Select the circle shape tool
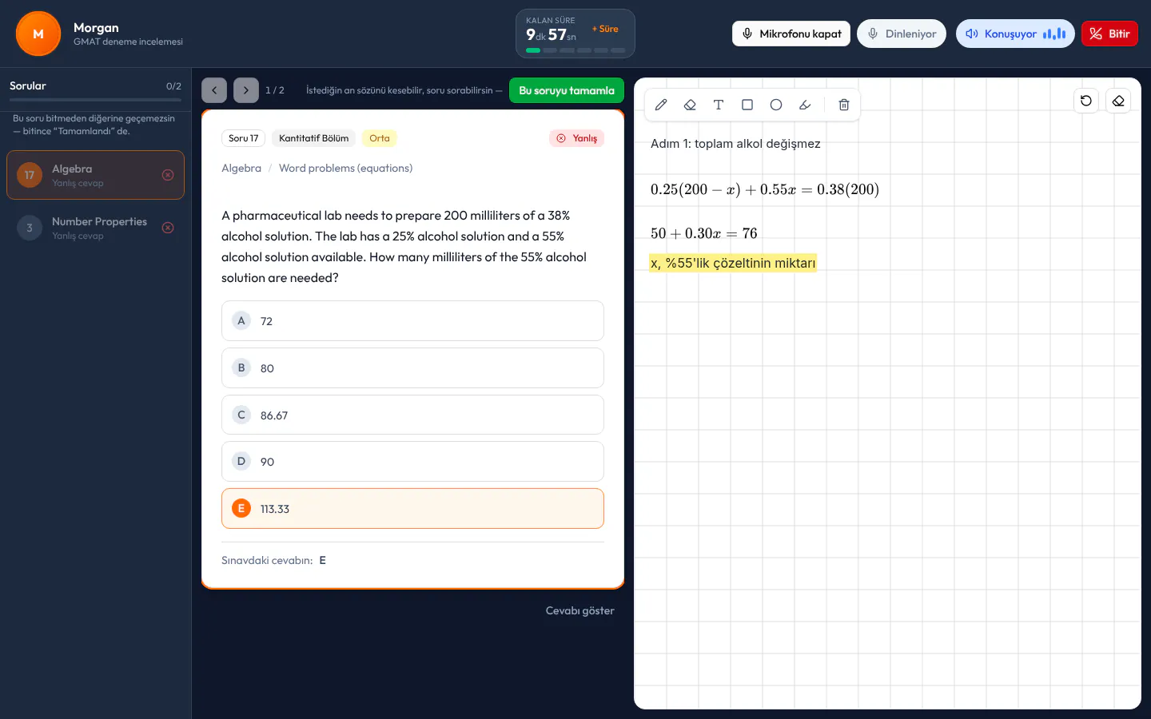This screenshot has height=719, width=1151. [776, 105]
